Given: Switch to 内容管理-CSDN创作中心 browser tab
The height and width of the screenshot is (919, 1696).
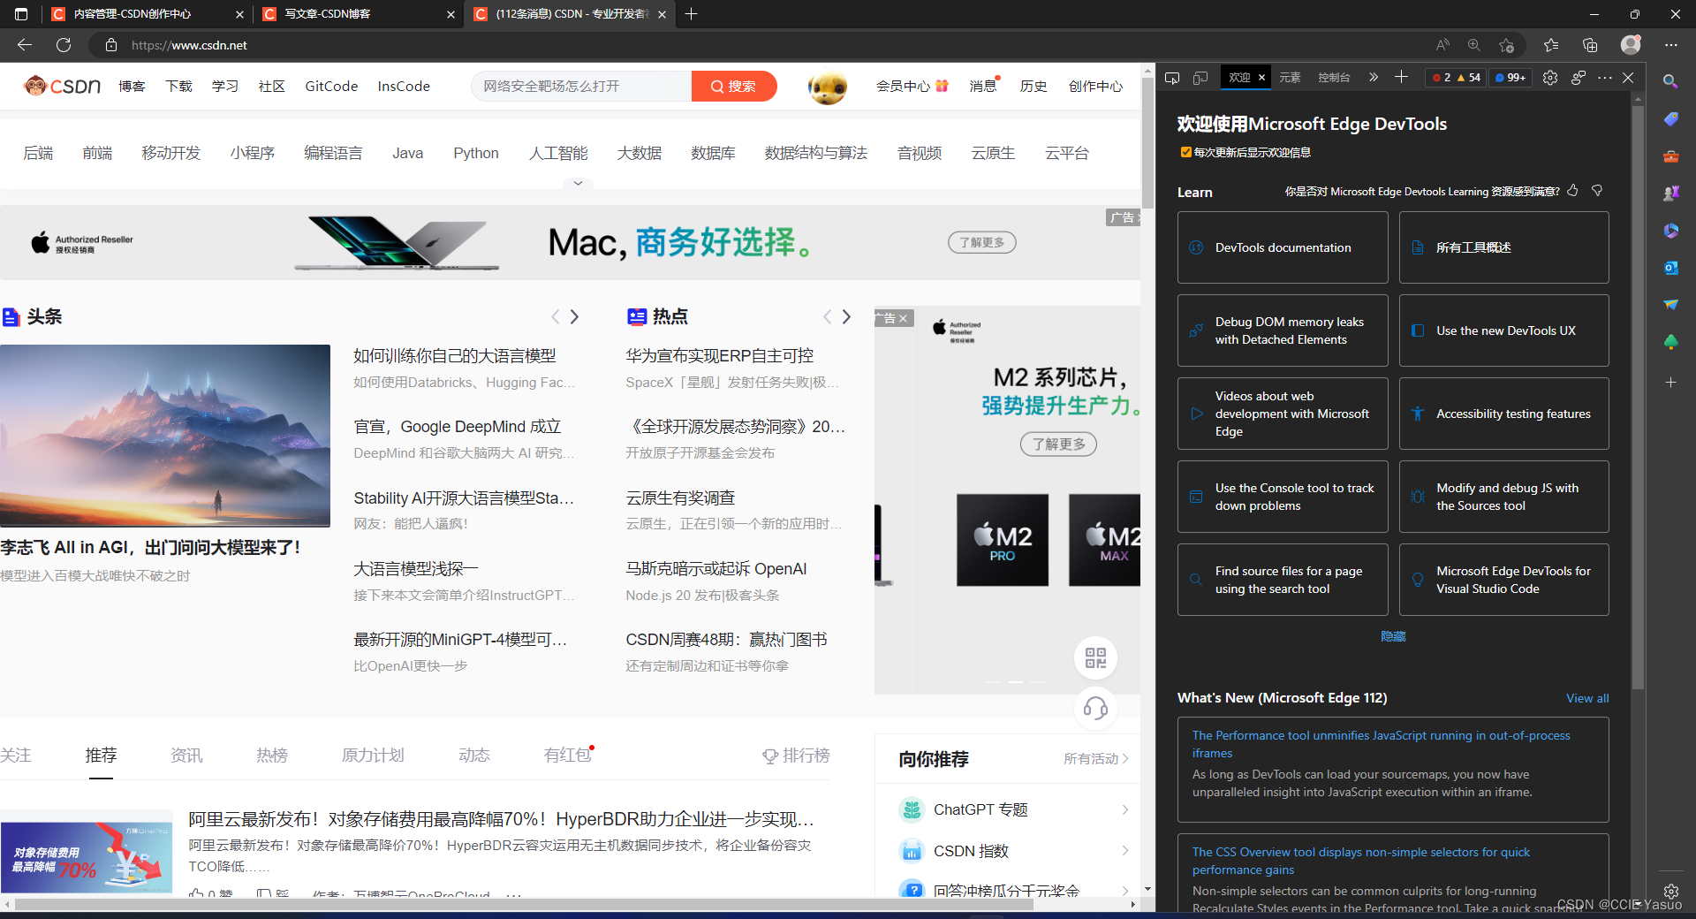Looking at the screenshot, I should point(147,14).
